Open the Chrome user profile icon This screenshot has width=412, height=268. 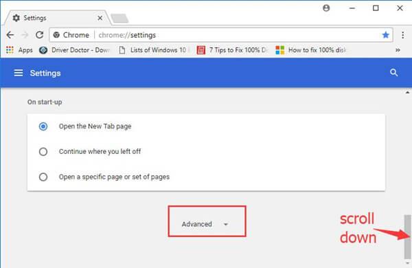click(326, 8)
